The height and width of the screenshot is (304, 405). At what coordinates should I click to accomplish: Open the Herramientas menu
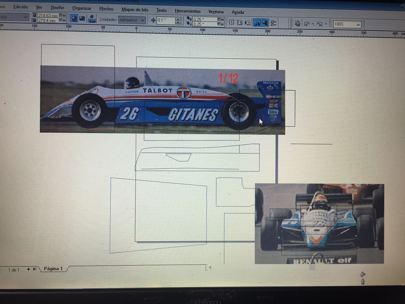pos(188,11)
